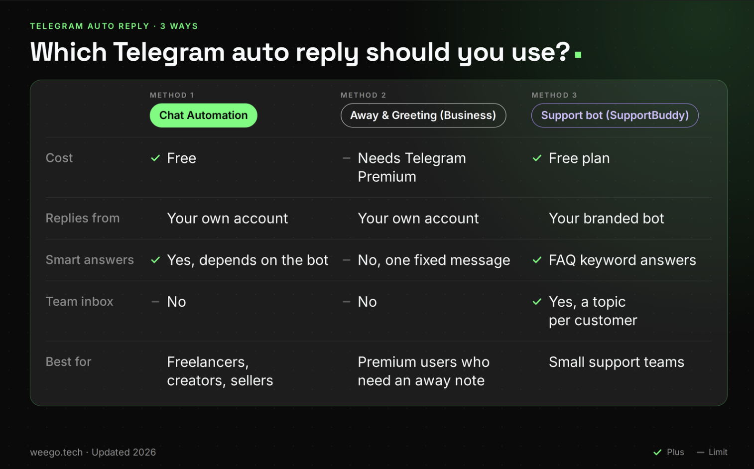Viewport: 754px width, 469px height.
Task: Click the Limit legend dash icon
Action: click(700, 452)
